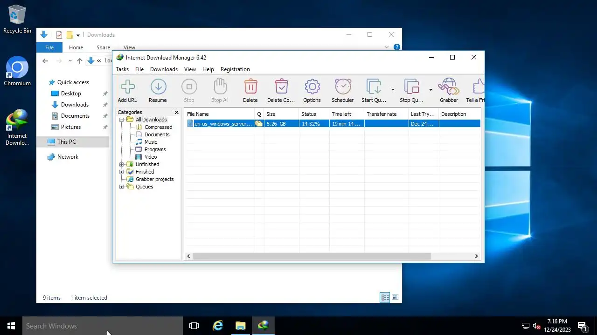Open Start Queue dropdown arrow
This screenshot has height=335, width=597.
[x=393, y=90]
